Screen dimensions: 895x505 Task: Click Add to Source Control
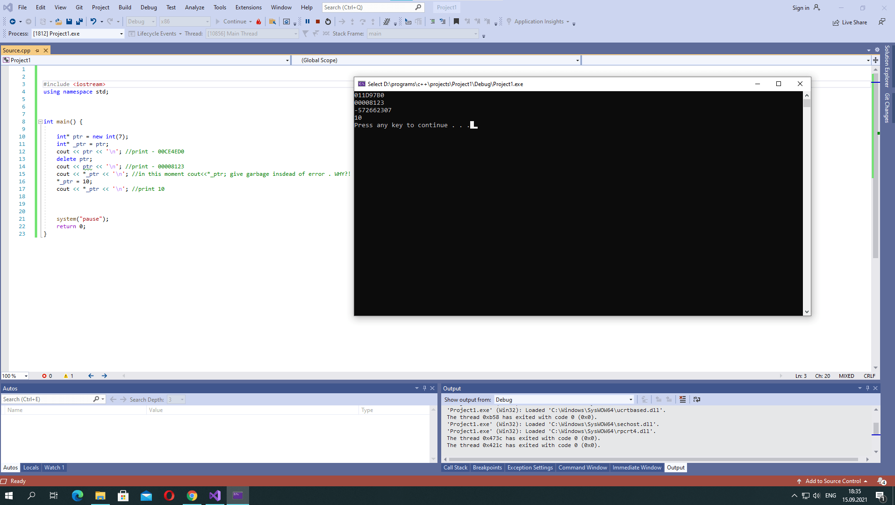[x=832, y=481]
